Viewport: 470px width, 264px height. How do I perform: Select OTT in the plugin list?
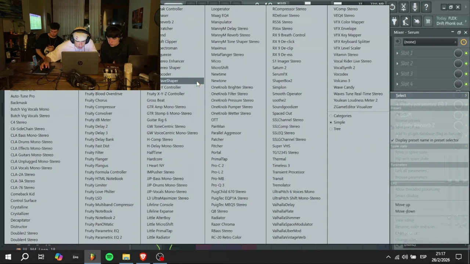click(x=214, y=120)
